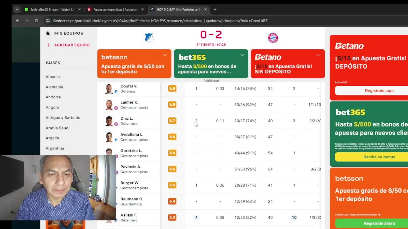Expand the Betano banner chevron
Screen dimensions: 408x229
pos(318,55)
